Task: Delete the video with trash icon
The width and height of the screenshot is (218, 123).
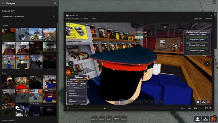Action: click(x=210, y=108)
